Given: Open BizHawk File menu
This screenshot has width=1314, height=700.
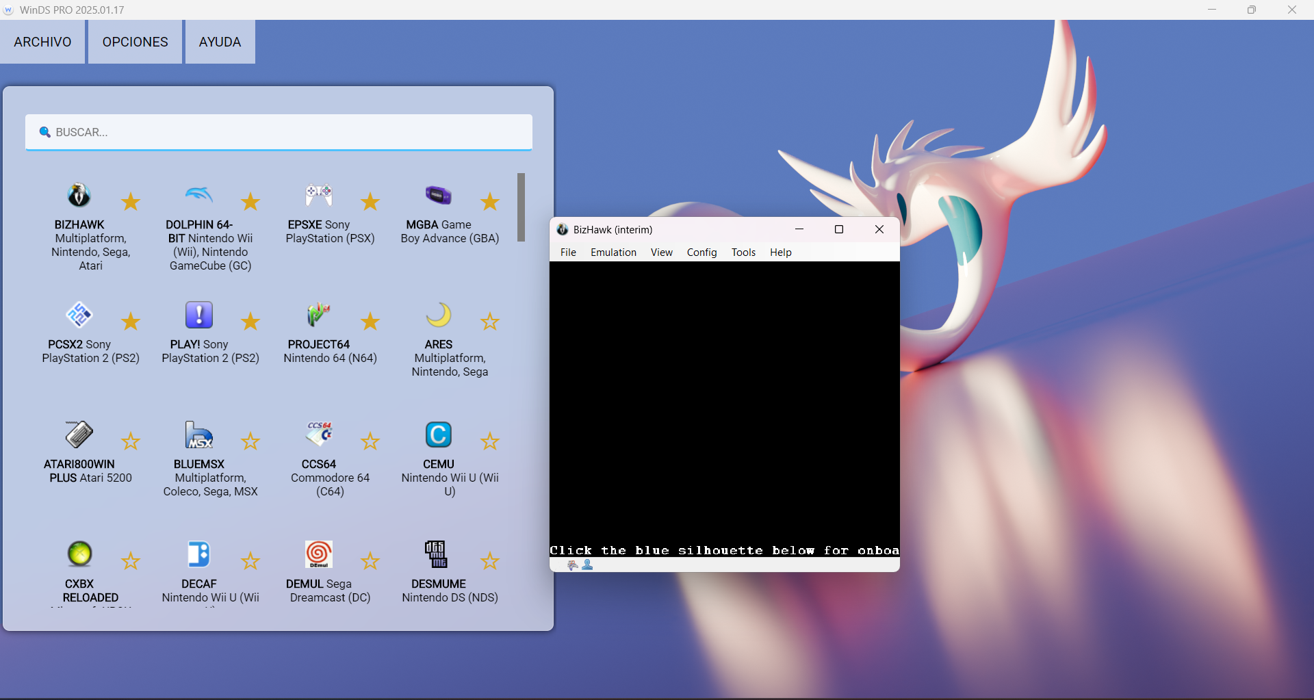Looking at the screenshot, I should point(568,252).
